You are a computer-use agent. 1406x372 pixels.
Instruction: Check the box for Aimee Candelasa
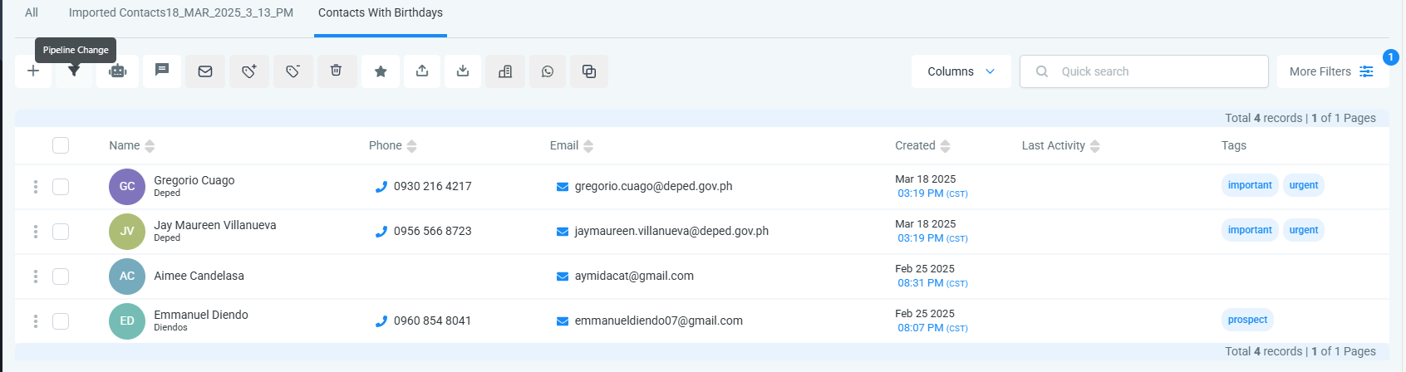61,277
